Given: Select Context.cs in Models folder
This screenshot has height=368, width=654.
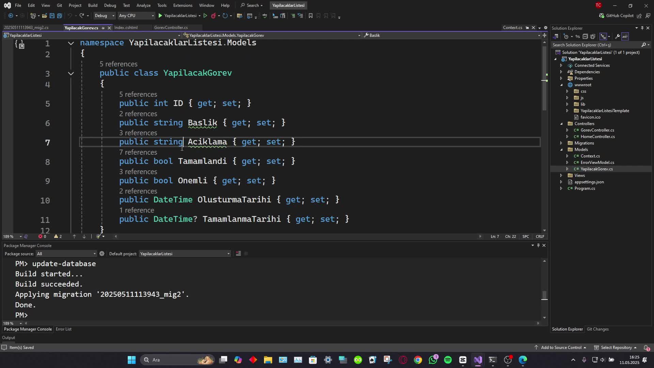Looking at the screenshot, I should coord(590,156).
